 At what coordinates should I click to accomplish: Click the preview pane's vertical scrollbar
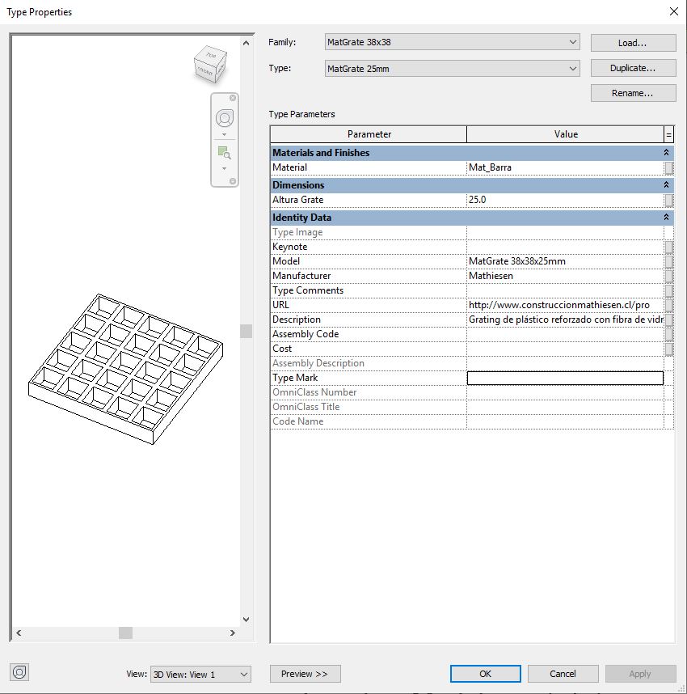pyautogui.click(x=245, y=330)
